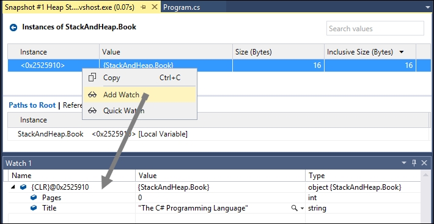Click the glasses icon beside Quick Watch
This screenshot has width=434, height=224.
point(92,111)
